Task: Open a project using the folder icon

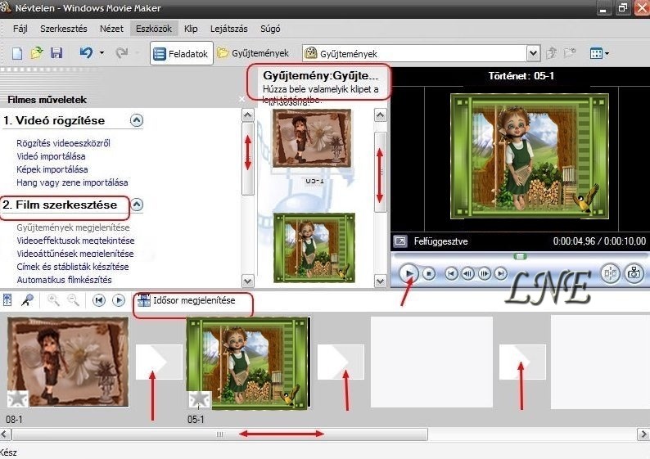Action: coord(37,52)
